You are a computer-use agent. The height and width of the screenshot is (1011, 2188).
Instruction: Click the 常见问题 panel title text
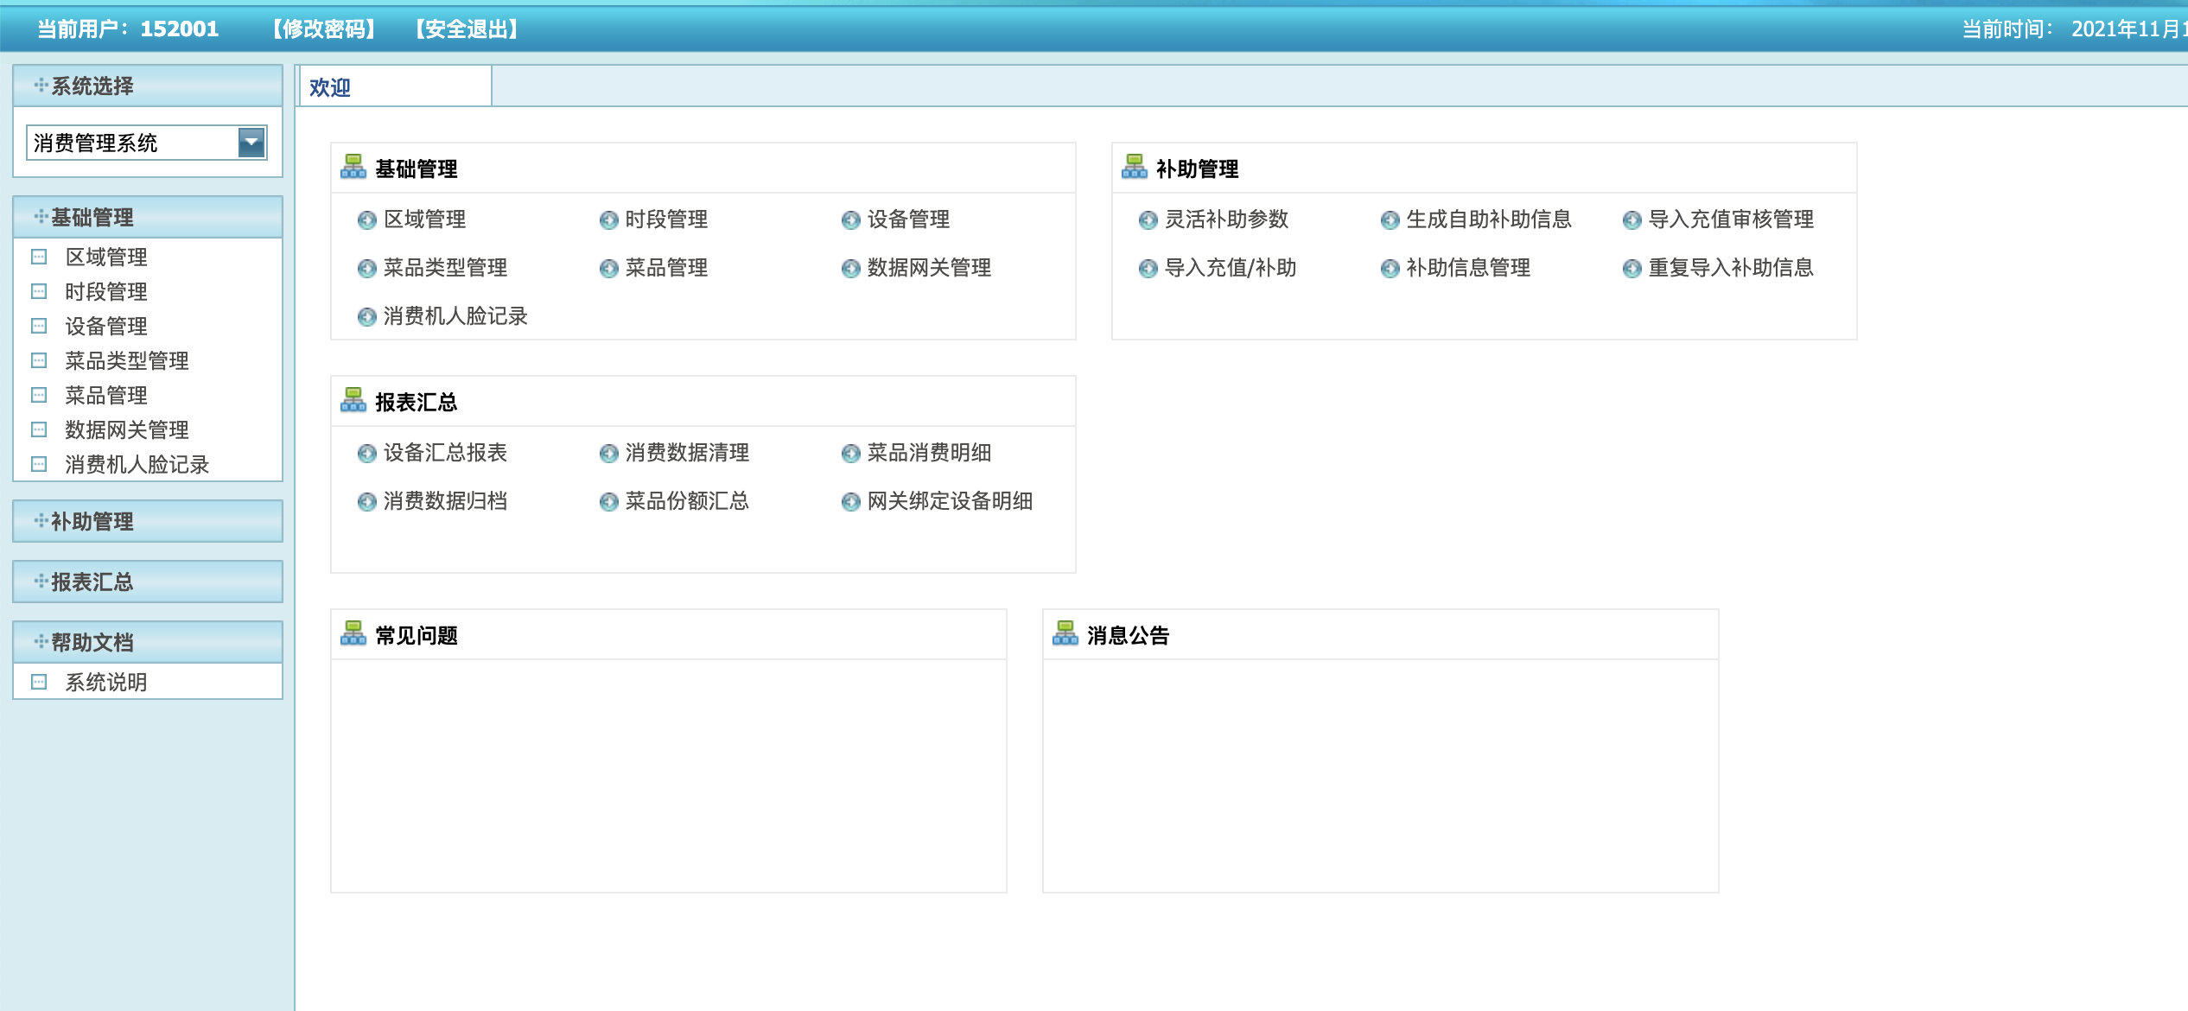point(417,635)
